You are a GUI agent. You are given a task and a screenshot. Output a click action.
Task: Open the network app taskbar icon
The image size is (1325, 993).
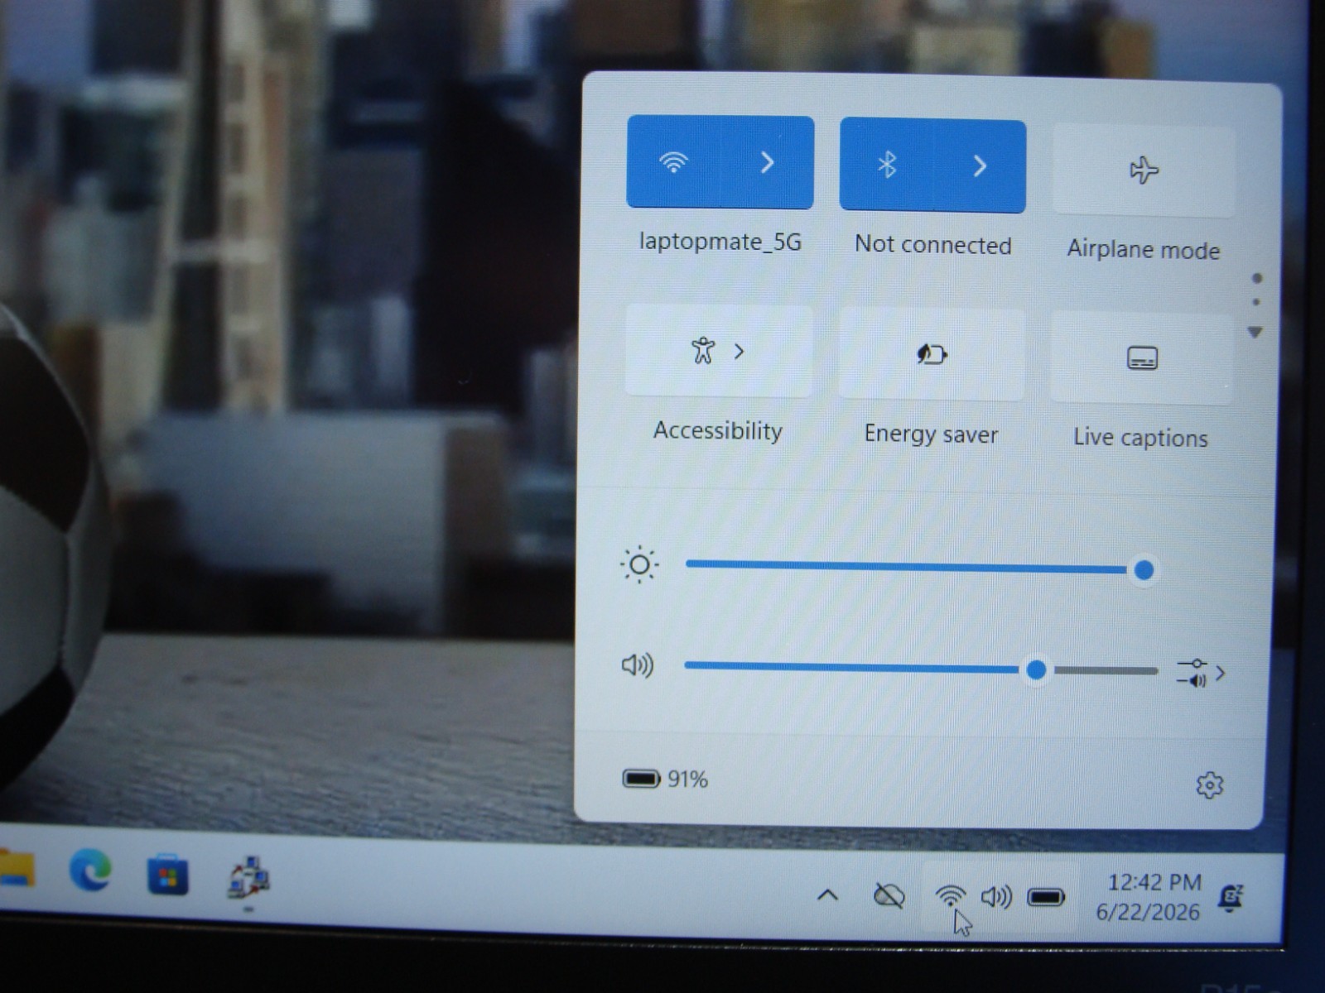[x=248, y=878]
